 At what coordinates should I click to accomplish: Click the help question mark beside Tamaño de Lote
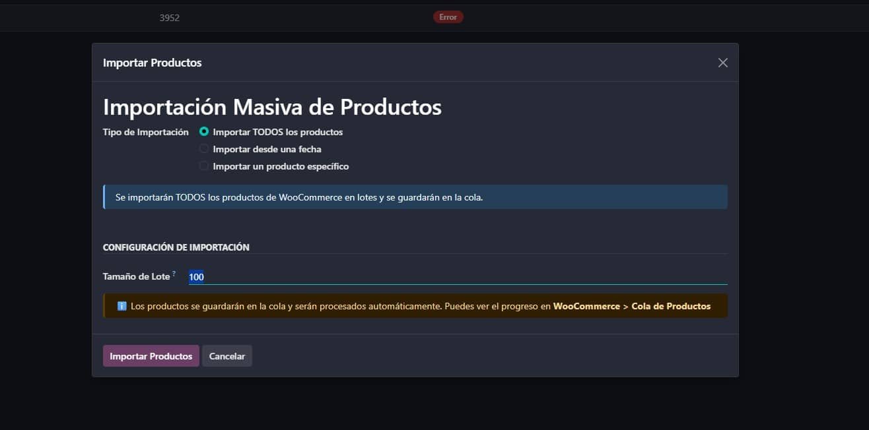coord(173,273)
